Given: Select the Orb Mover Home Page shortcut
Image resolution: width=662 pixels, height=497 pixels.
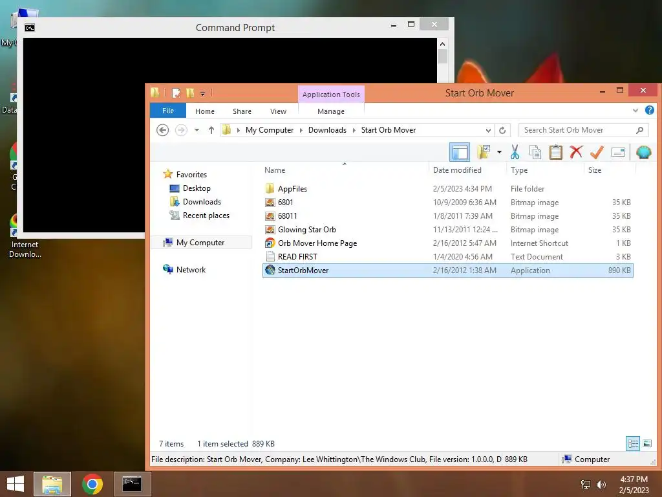Looking at the screenshot, I should 447,243.
